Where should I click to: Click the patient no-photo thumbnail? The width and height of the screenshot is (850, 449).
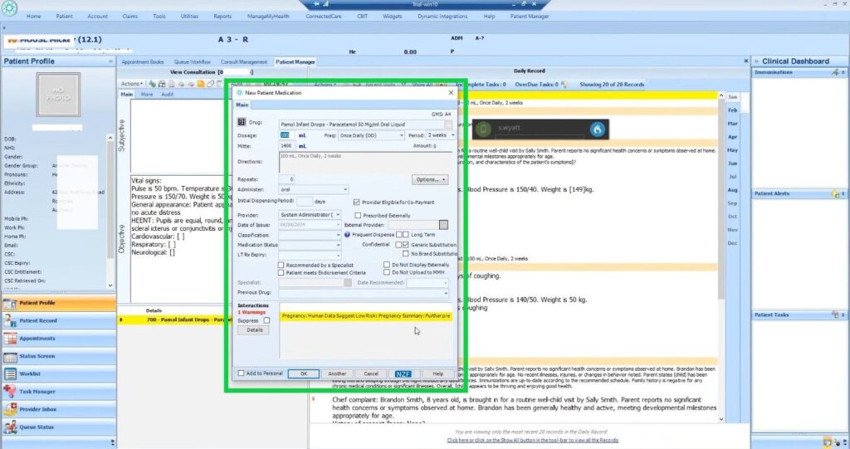[x=58, y=95]
